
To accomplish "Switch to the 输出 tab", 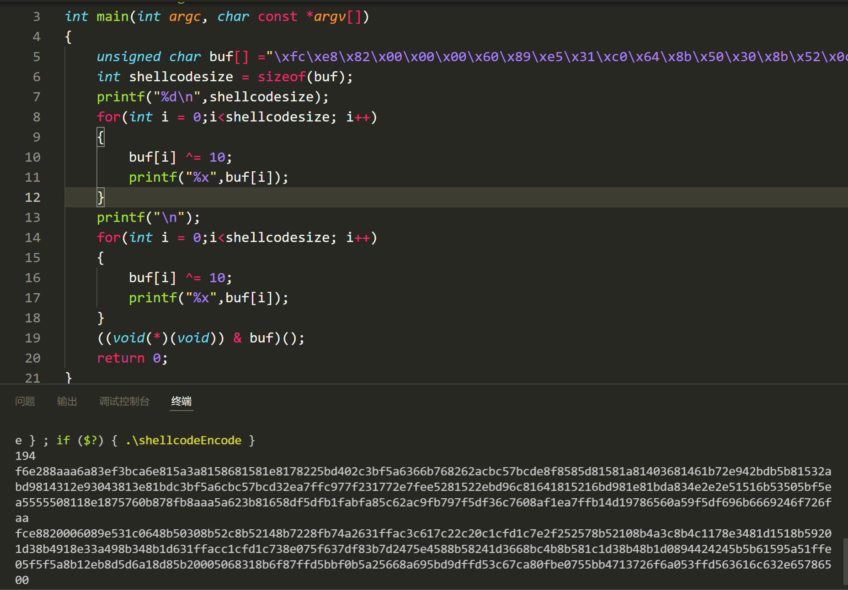I will [x=67, y=401].
